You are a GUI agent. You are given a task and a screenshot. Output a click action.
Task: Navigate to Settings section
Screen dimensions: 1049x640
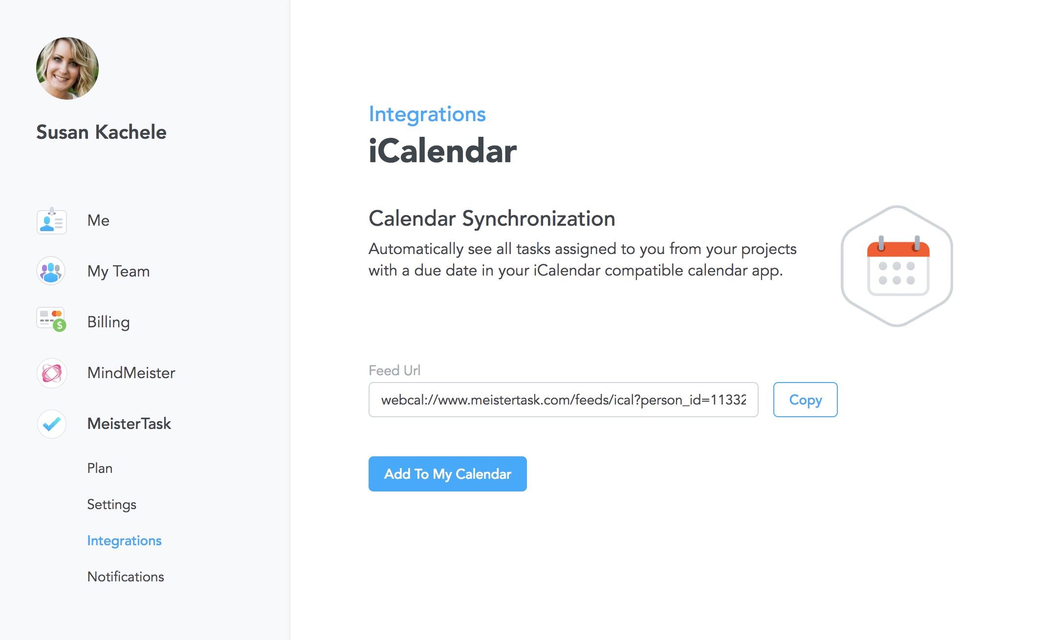coord(111,505)
